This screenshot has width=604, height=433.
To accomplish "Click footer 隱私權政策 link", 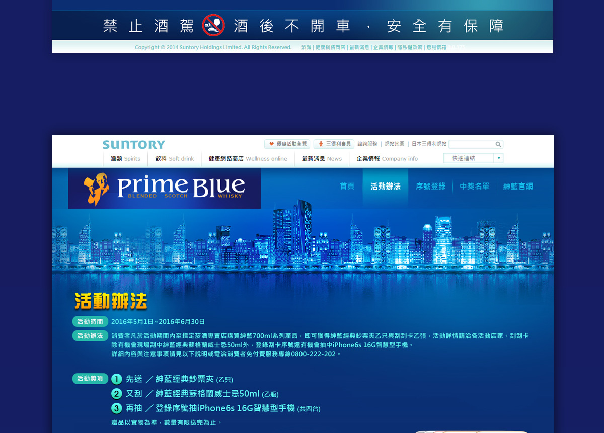I will [410, 47].
